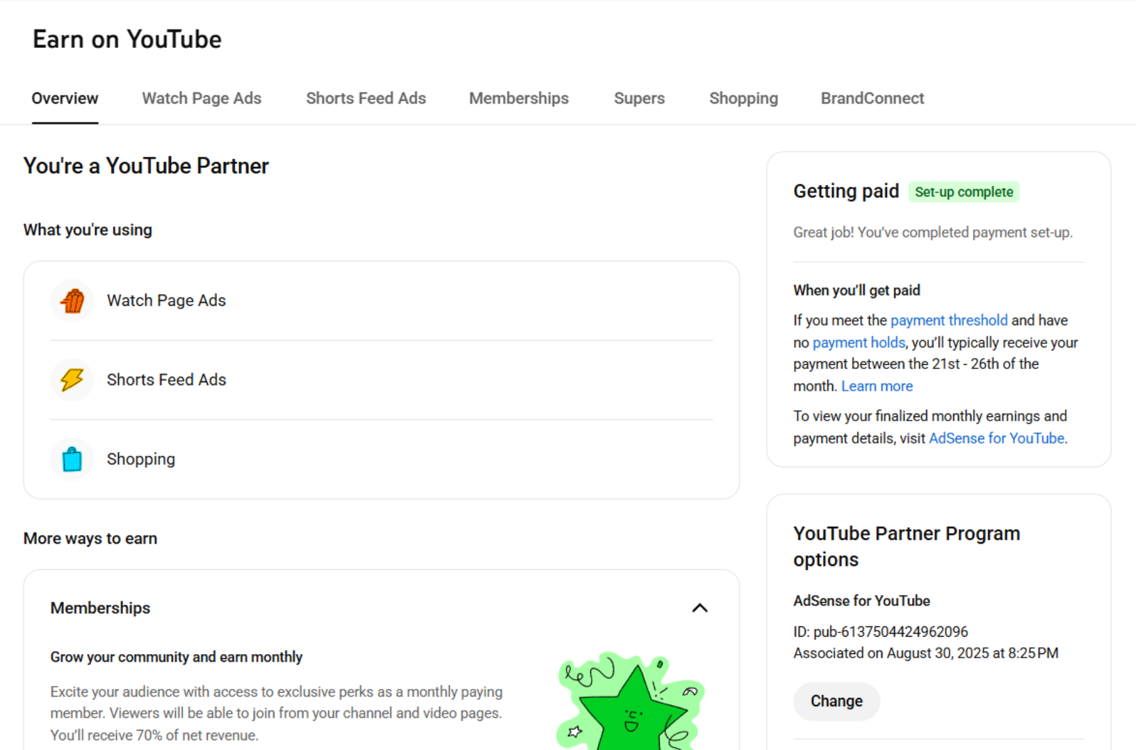The height and width of the screenshot is (750, 1136).
Task: Click the green star Memberships illustration
Action: (x=631, y=702)
